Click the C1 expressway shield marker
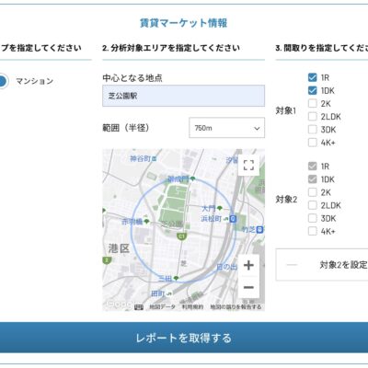 [x=181, y=236]
